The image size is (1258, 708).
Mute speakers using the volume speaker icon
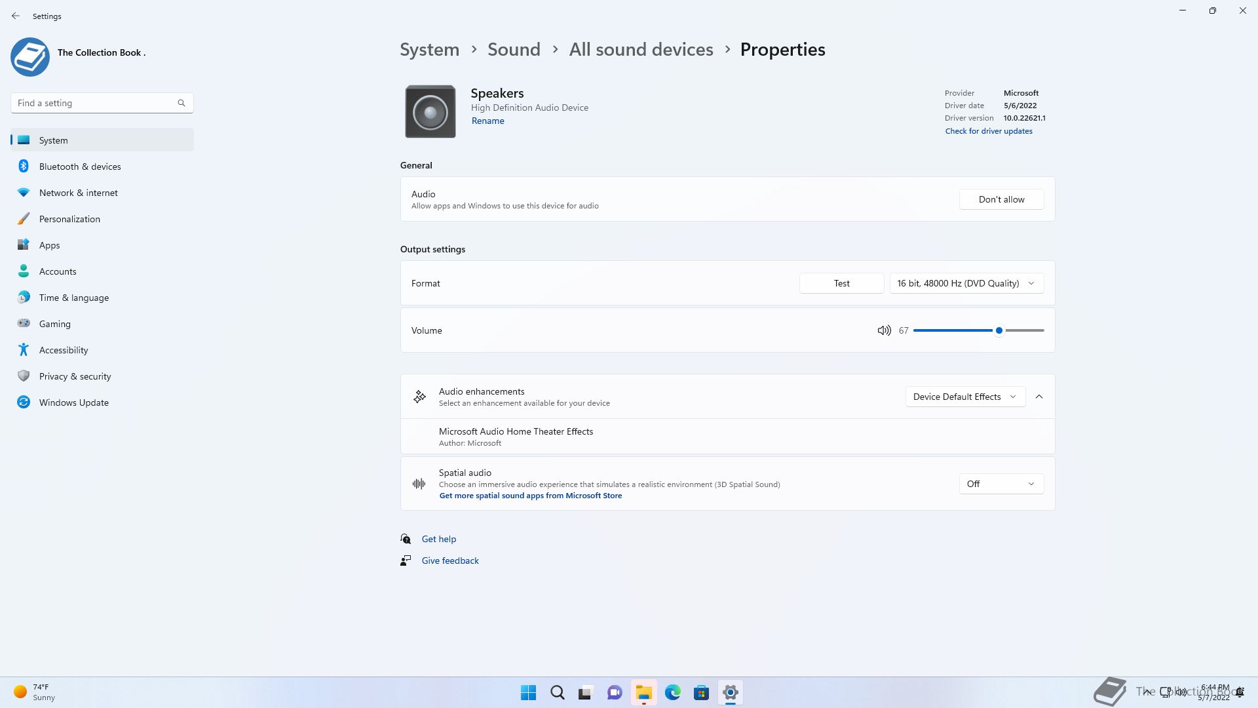tap(884, 330)
